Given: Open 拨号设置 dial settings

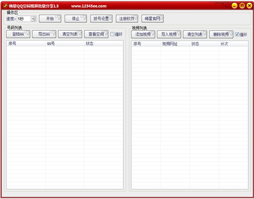Looking at the screenshot, I should [x=101, y=19].
